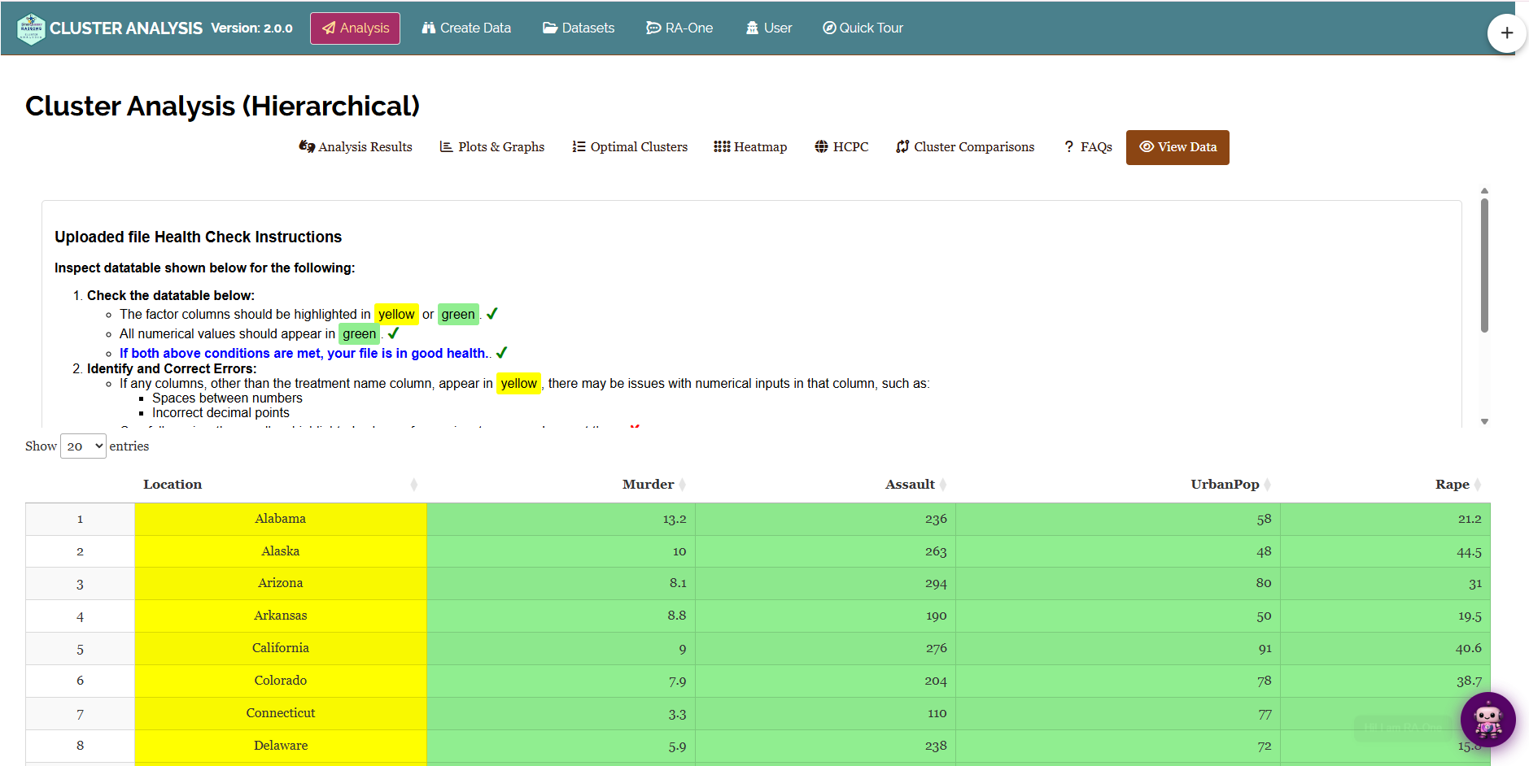The height and width of the screenshot is (766, 1529).
Task: Select the Arizona cell
Action: [x=281, y=583]
